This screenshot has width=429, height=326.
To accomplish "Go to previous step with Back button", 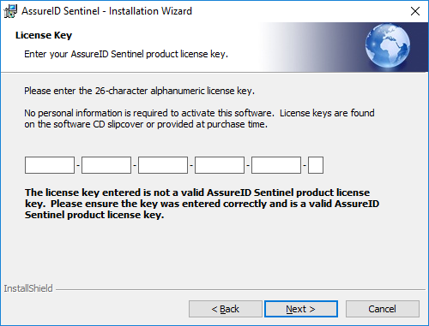I will [x=226, y=309].
